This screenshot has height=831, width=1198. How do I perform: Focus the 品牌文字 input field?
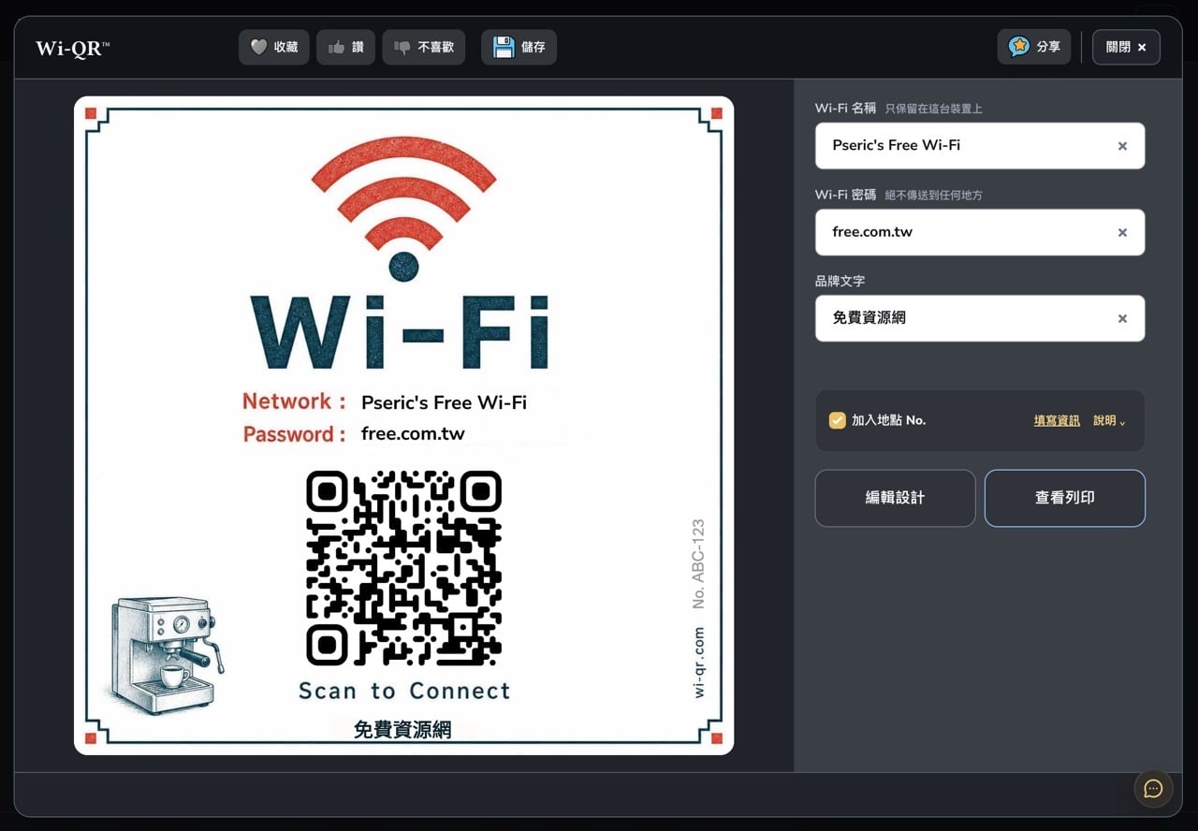(980, 318)
